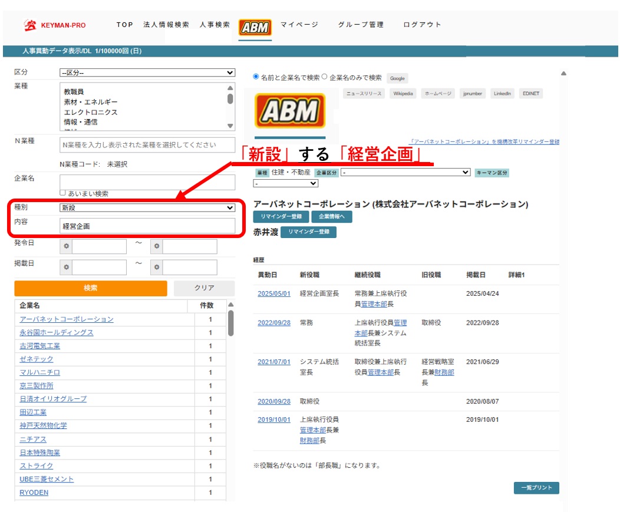Click ログアウト menu item
620x512 pixels.
coord(422,25)
